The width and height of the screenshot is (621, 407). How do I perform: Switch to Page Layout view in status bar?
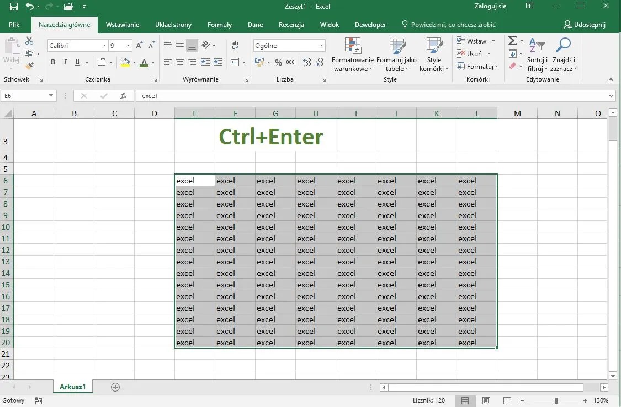(x=486, y=401)
